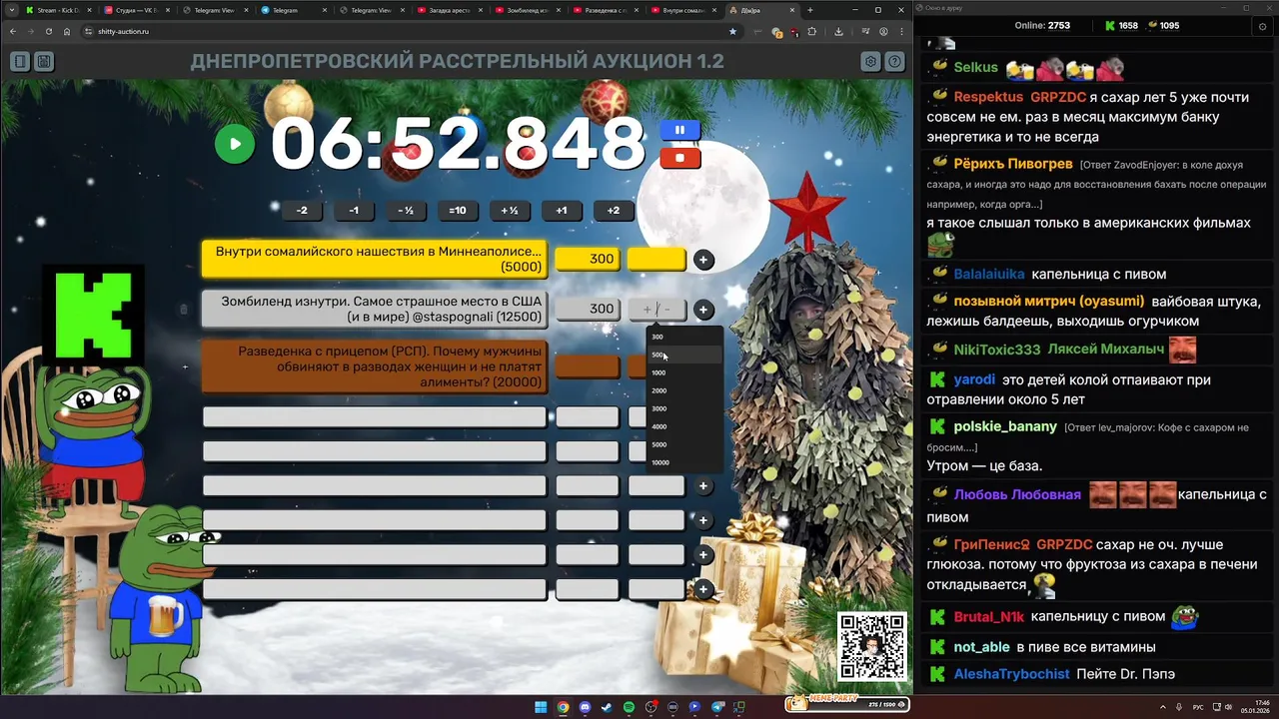Open browser downloads icon
Viewport: 1279px width, 719px height.
tap(838, 31)
